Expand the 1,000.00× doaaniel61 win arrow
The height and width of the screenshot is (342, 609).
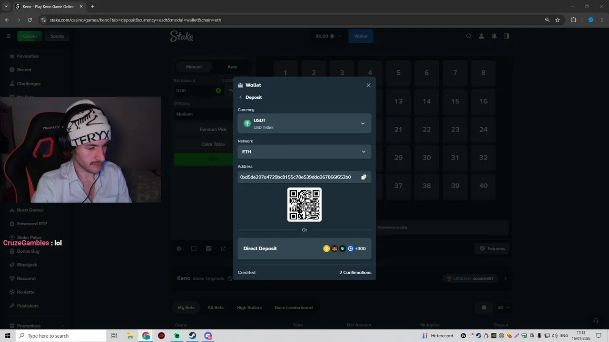(505, 278)
